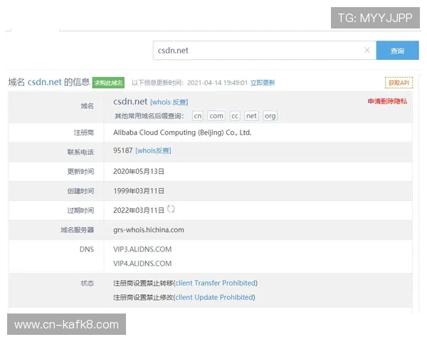The width and height of the screenshot is (427, 342).
Task: Select the com suffix option
Action: [x=216, y=116]
